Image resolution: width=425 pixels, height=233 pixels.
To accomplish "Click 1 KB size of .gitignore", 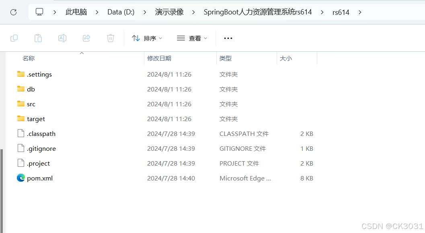I will 306,149.
